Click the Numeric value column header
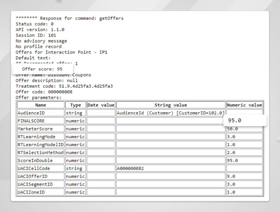 pos(244,105)
